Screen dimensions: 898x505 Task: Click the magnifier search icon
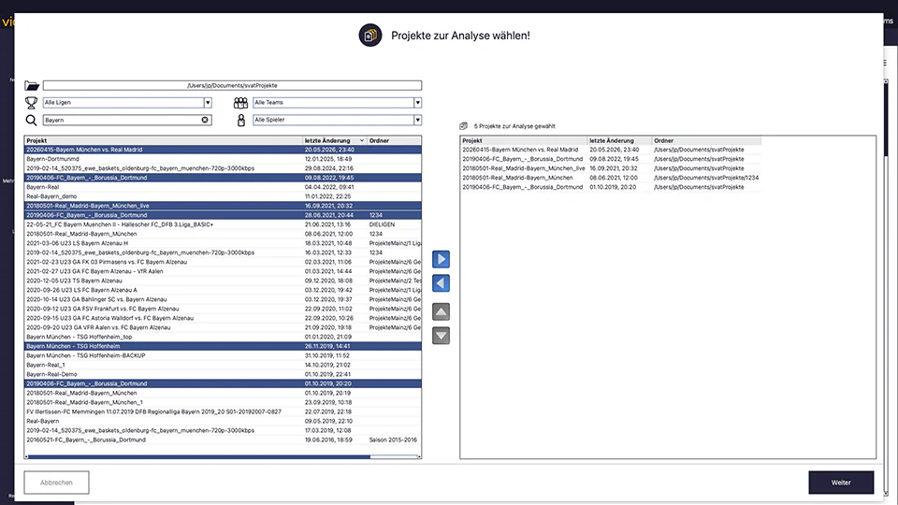click(31, 121)
